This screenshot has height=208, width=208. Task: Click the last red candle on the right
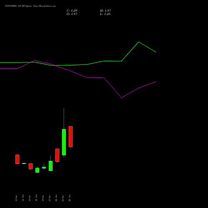tap(71, 136)
